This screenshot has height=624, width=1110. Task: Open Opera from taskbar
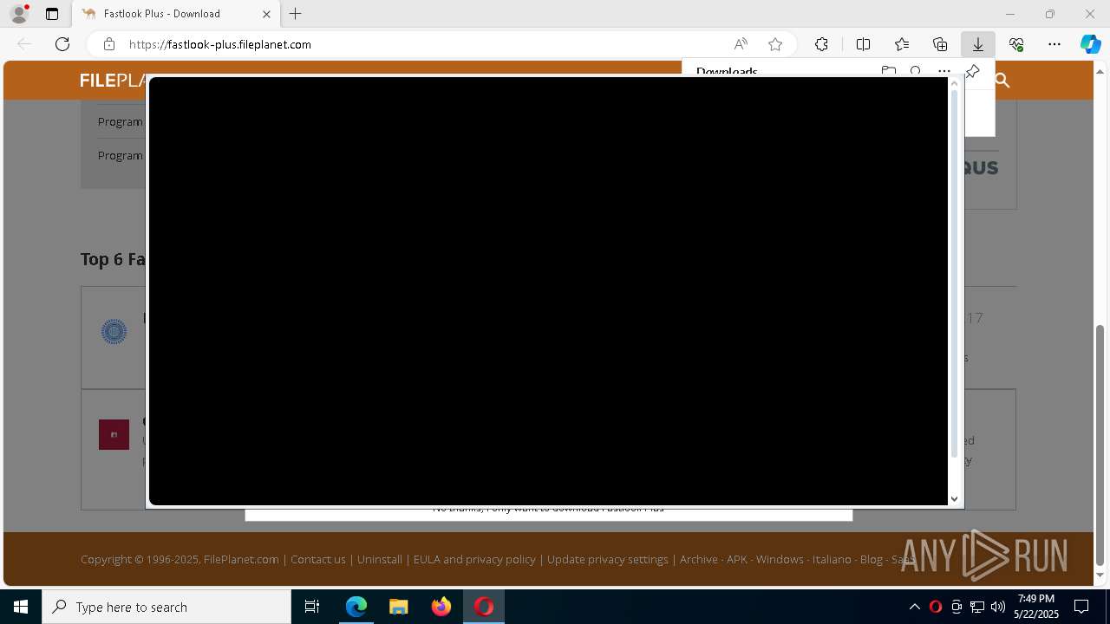(483, 607)
